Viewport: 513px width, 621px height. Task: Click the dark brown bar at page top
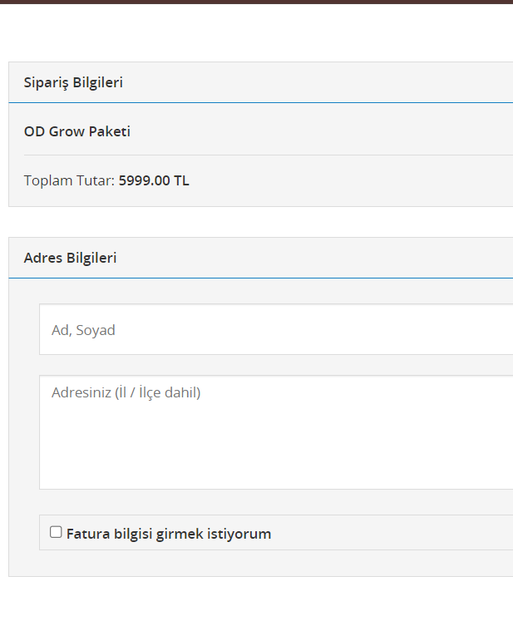point(256,2)
